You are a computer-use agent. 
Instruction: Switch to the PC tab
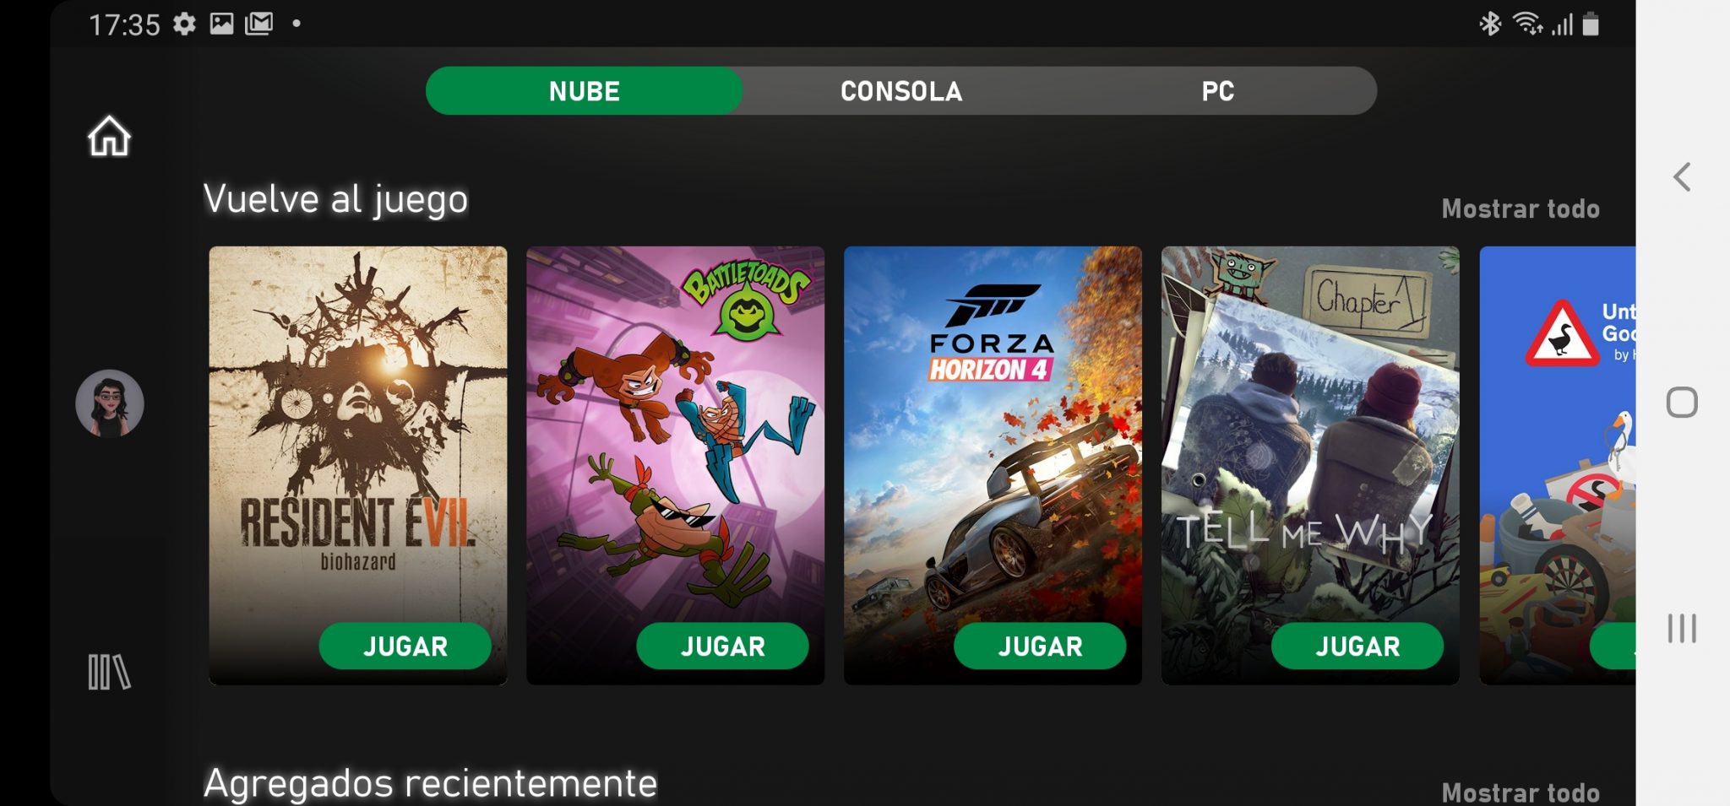[x=1218, y=91]
